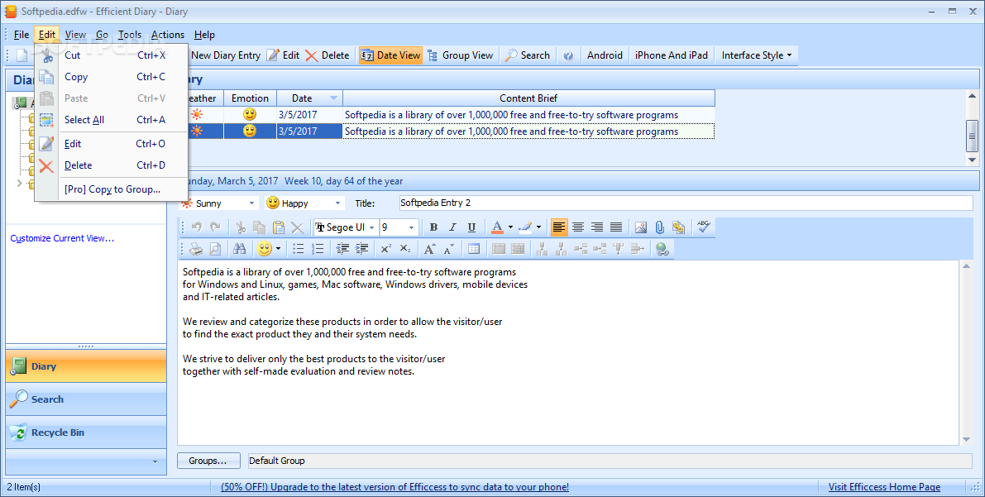Choose Copy from the Edit menu

[x=111, y=77]
